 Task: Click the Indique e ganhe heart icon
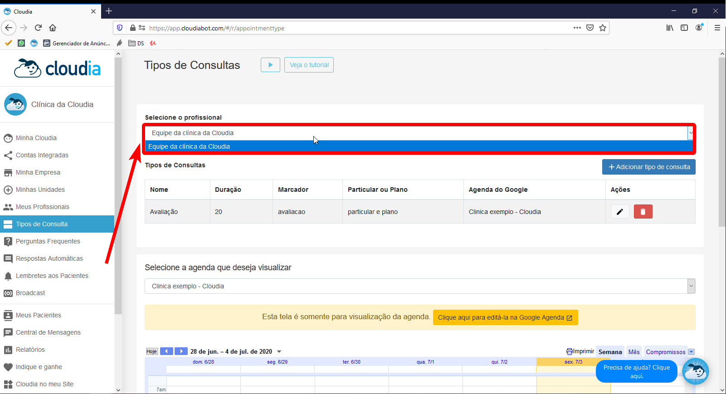click(x=8, y=367)
